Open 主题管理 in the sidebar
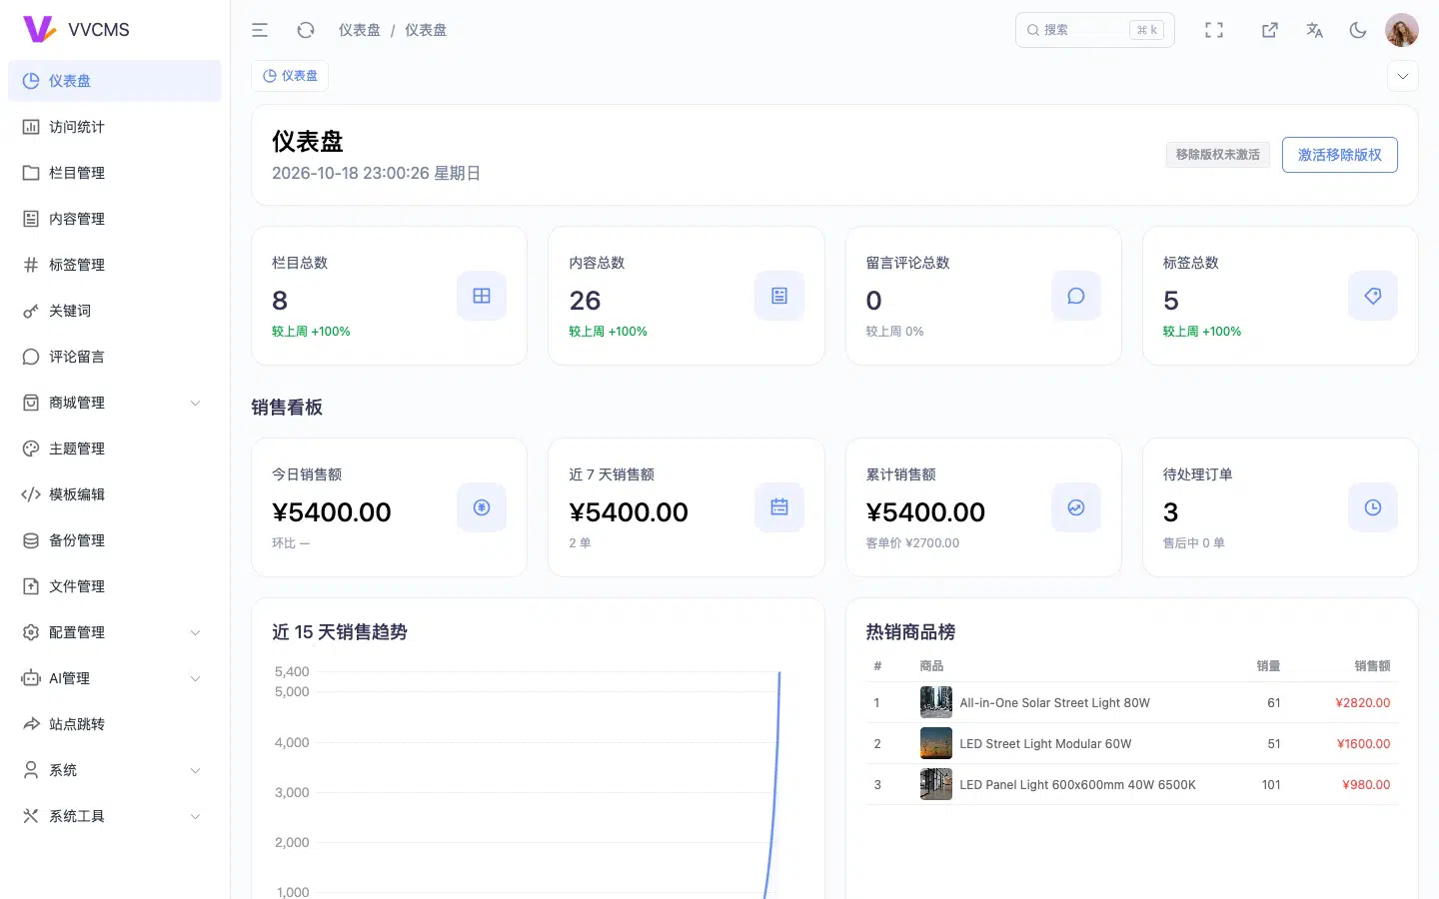1439x899 pixels. 115,449
